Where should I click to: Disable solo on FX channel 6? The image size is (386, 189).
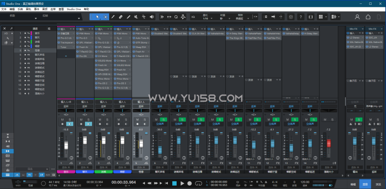(x=163, y=120)
